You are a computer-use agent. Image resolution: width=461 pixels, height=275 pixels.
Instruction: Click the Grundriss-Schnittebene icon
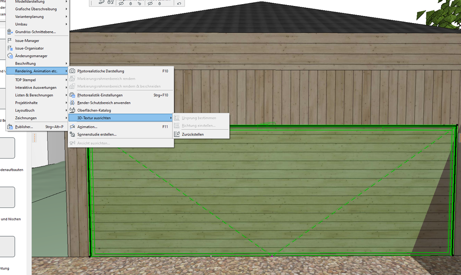click(10, 32)
